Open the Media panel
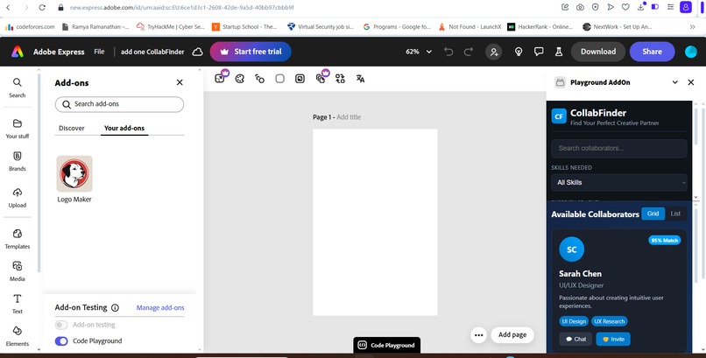The height and width of the screenshot is (358, 706). (18, 271)
